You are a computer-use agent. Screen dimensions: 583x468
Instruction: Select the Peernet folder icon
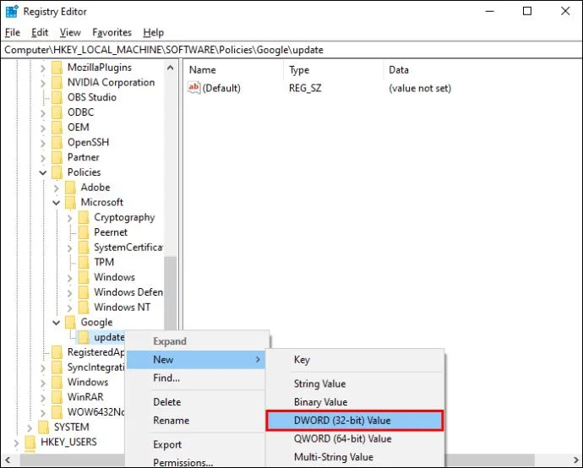(84, 232)
